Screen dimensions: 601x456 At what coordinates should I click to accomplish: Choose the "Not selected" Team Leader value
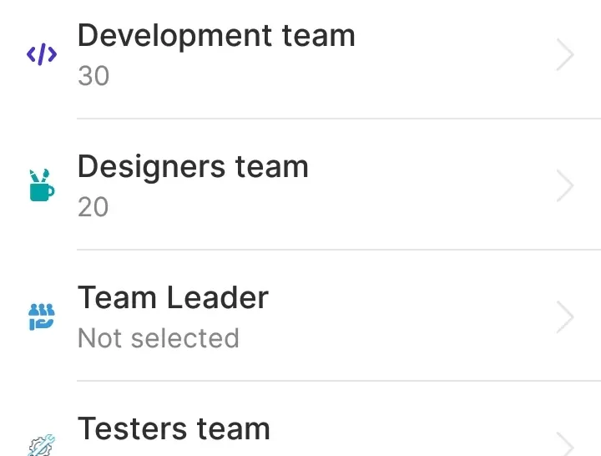click(x=159, y=338)
